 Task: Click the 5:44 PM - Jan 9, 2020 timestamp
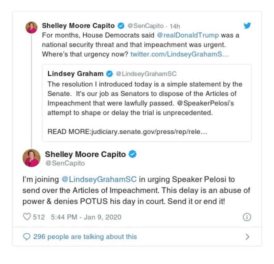(86, 217)
